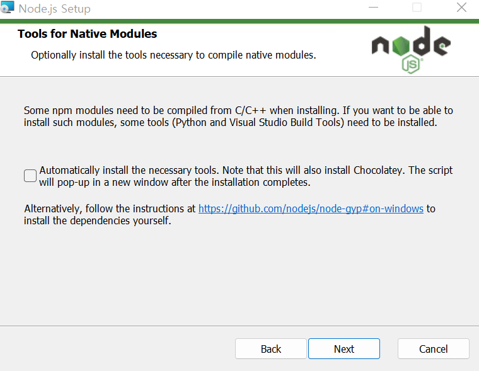Close the Node.js Setup window

461,8
